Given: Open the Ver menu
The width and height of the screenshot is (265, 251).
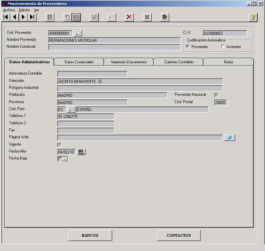Looking at the screenshot, I should (x=36, y=10).
